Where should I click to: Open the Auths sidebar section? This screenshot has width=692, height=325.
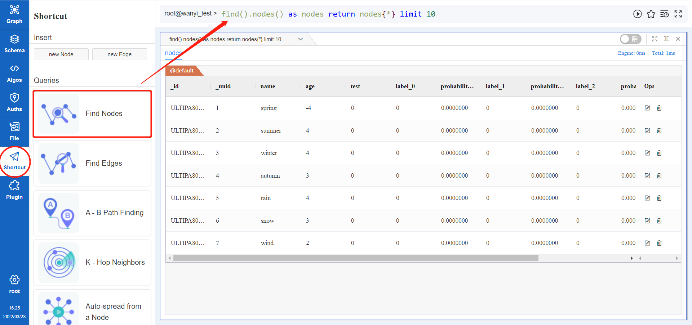(14, 103)
